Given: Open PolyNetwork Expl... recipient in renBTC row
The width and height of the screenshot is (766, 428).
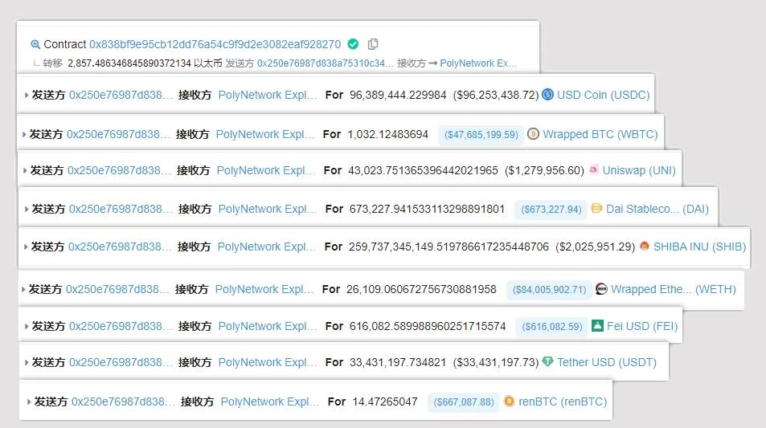Looking at the screenshot, I should [x=270, y=402].
